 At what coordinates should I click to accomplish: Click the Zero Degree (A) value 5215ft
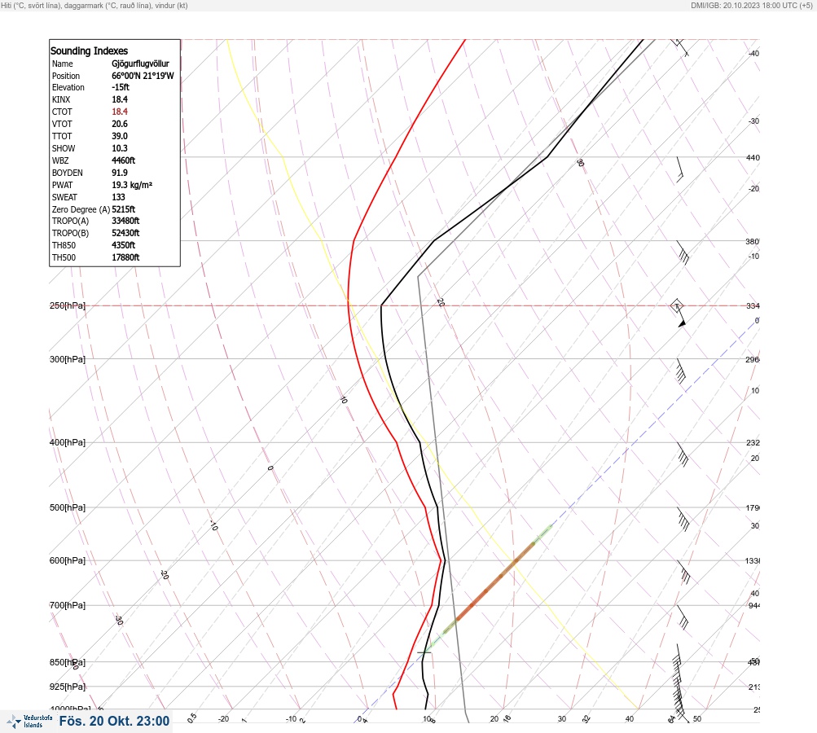click(124, 209)
